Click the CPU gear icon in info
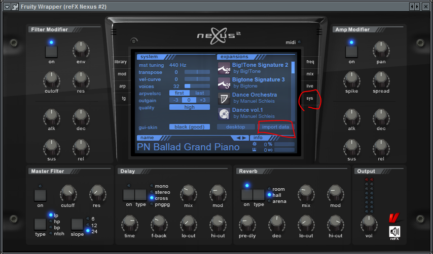 [255, 144]
